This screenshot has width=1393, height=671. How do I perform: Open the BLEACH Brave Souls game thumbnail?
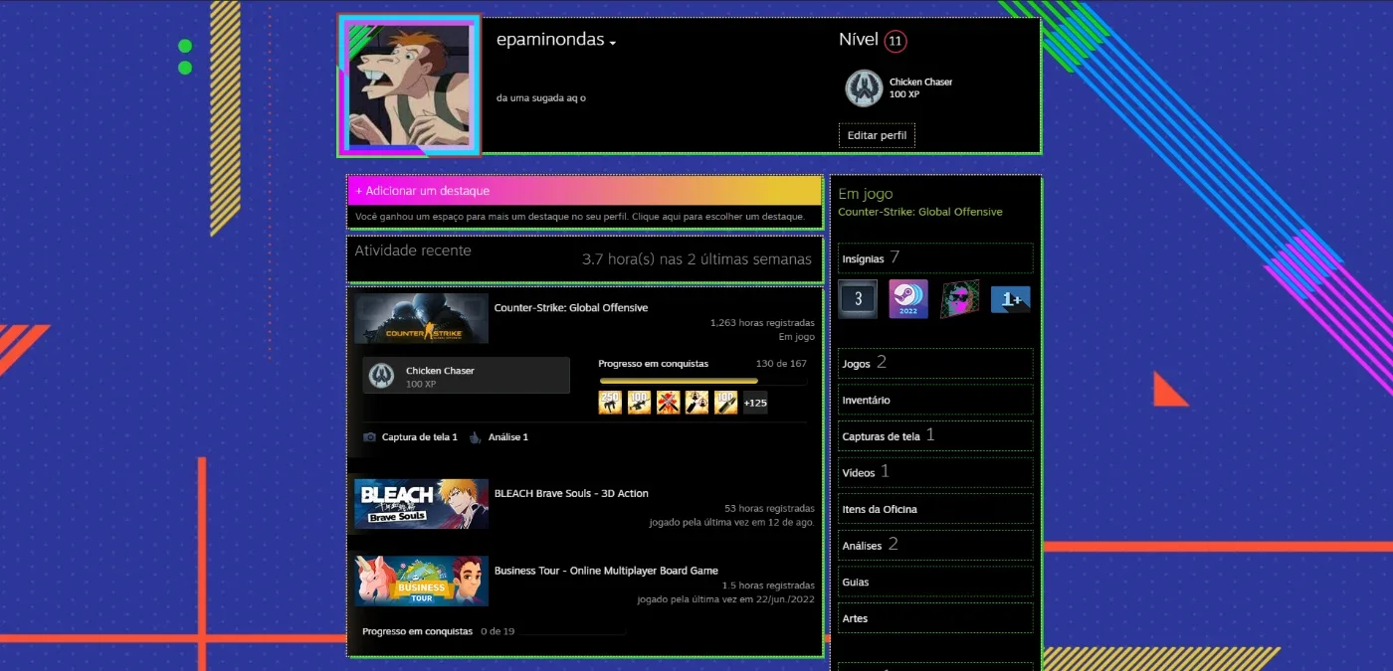pos(422,504)
